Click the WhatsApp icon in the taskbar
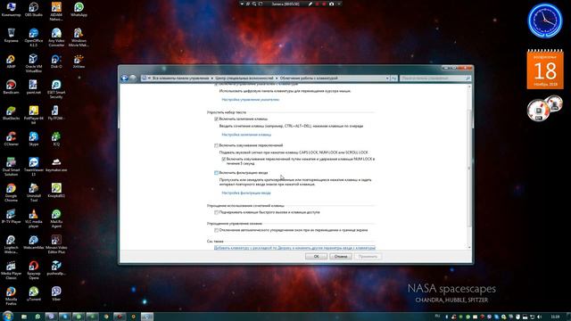Viewport: 571px width, 321px height. point(37,317)
